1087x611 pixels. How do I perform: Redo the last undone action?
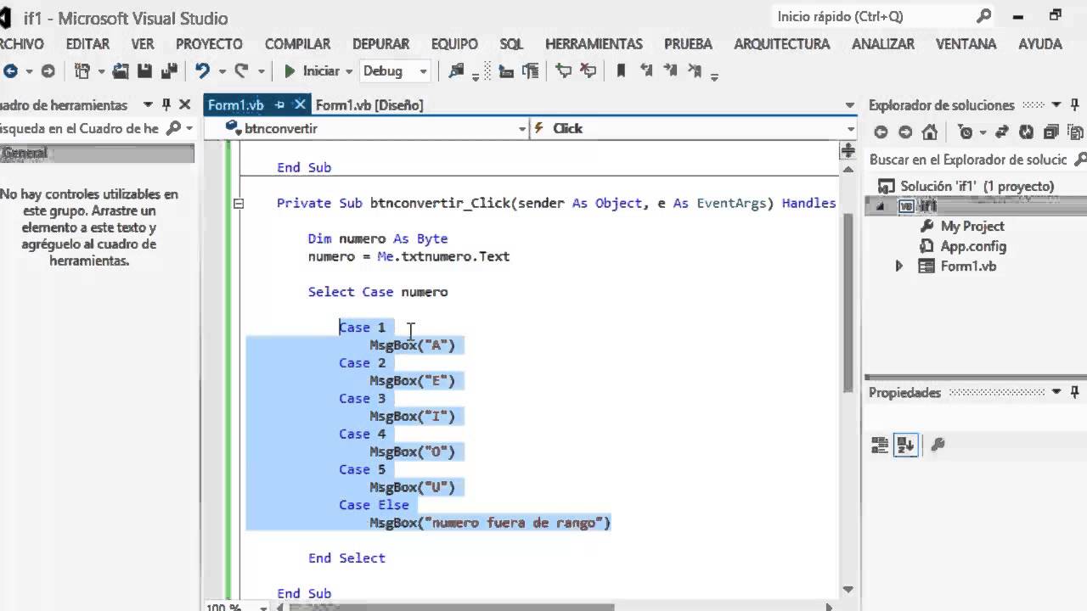click(x=241, y=71)
